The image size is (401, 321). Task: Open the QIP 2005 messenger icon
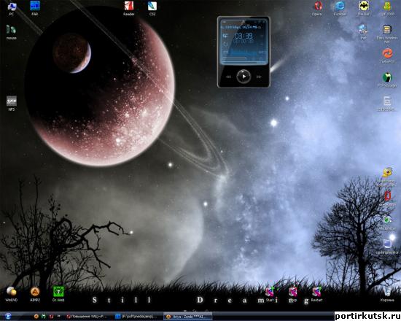click(x=387, y=9)
